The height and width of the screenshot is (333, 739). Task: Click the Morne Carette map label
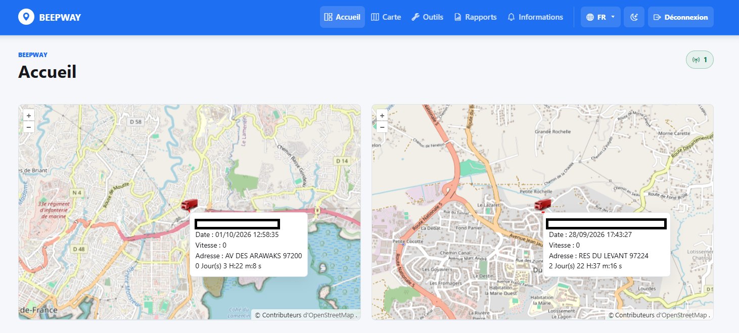click(675, 133)
